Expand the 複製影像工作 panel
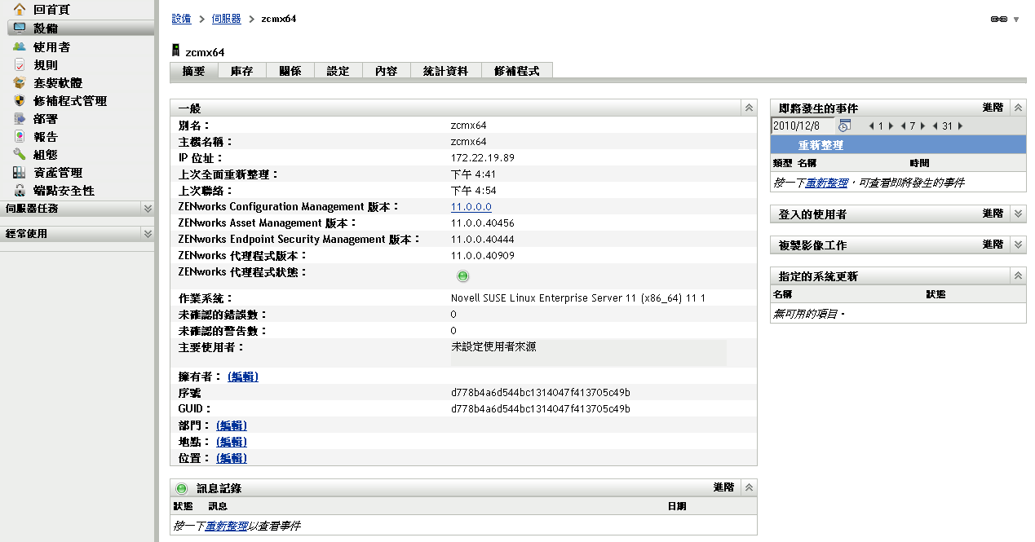Screen dimensions: 1035x542 [x=1018, y=245]
